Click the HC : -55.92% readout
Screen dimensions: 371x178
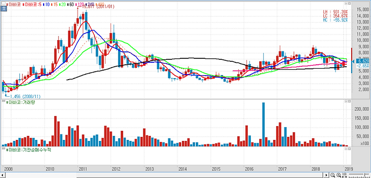(335, 20)
